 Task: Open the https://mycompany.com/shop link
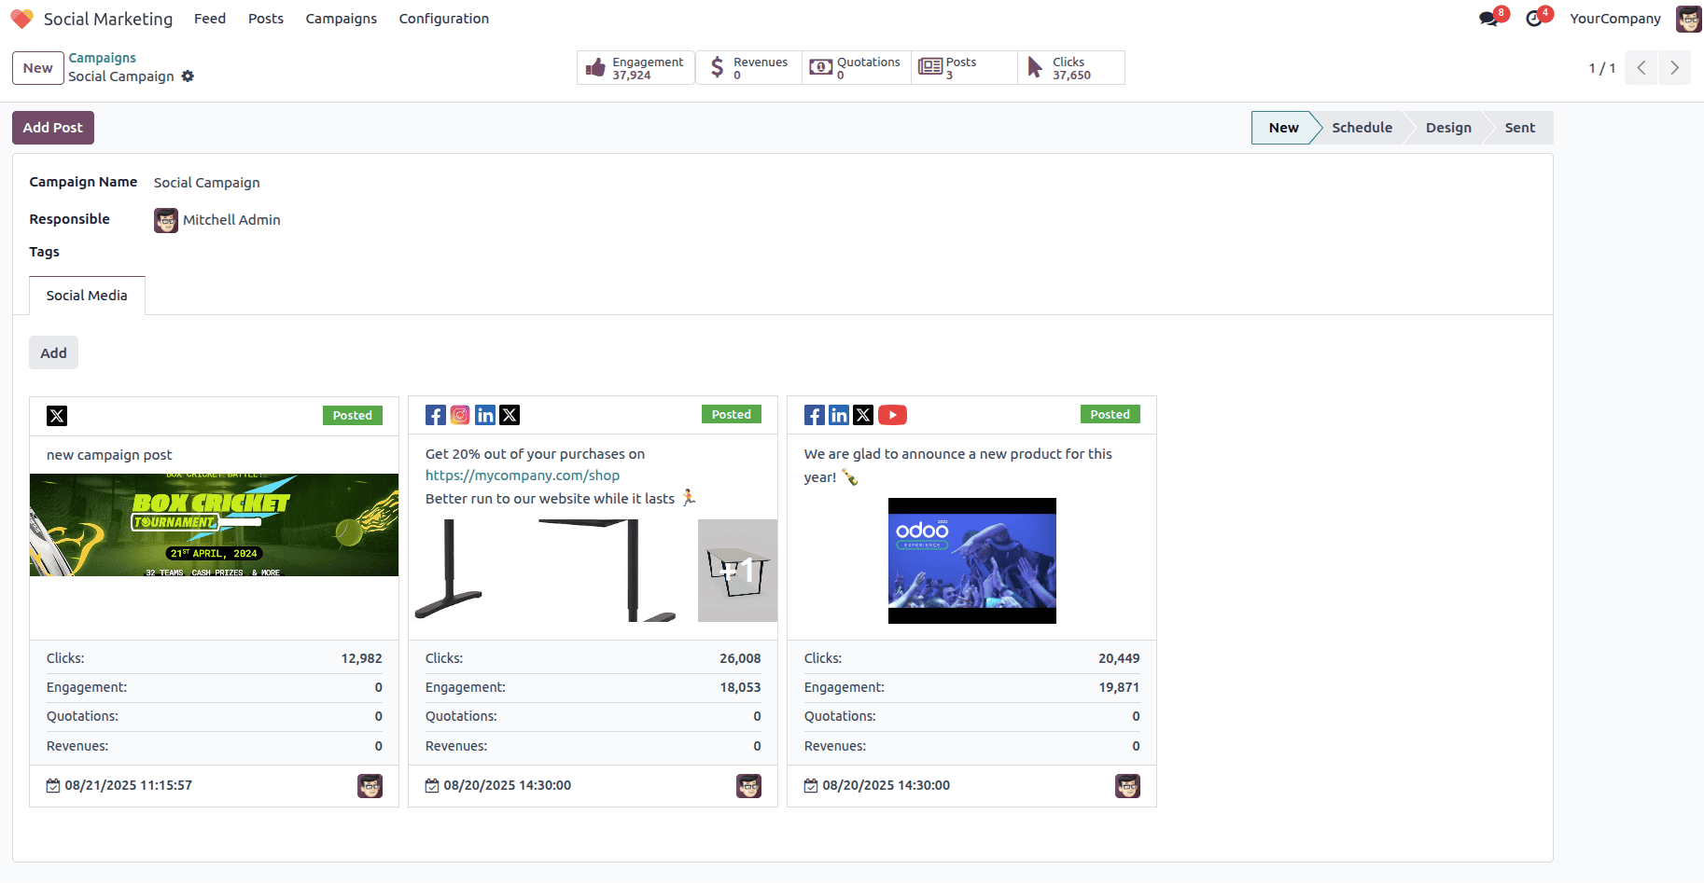pos(522,475)
